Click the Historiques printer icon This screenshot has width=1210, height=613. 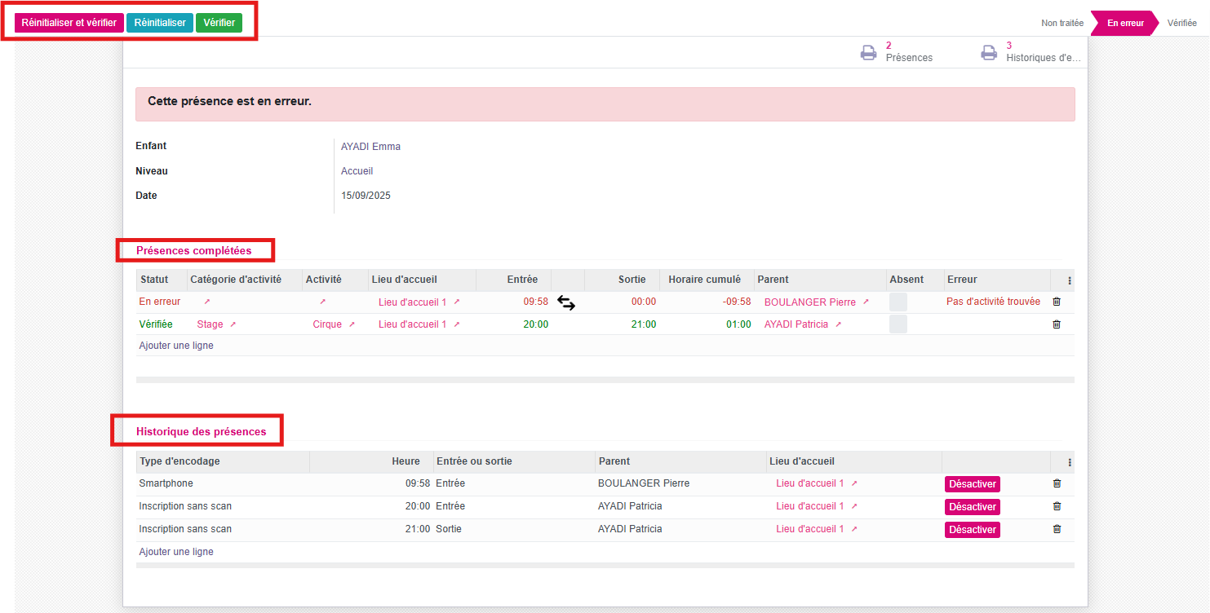click(989, 53)
